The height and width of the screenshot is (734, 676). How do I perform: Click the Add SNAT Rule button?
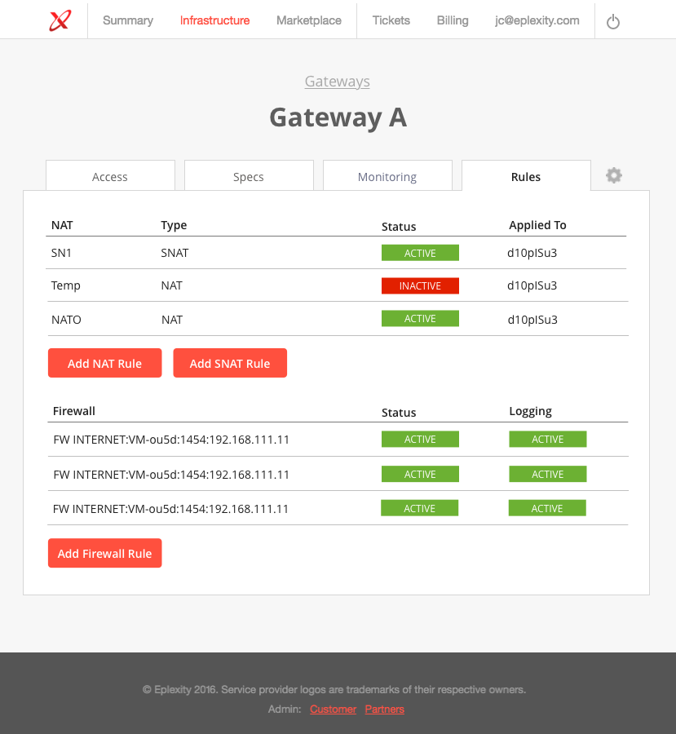pos(230,363)
